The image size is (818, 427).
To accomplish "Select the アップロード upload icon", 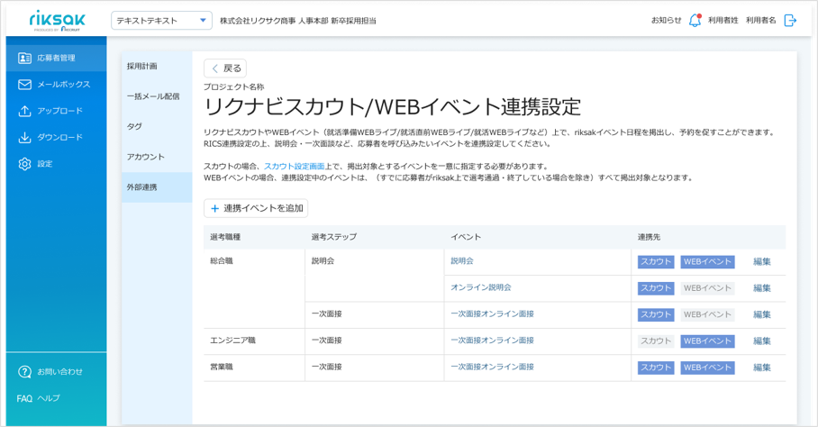I will (x=24, y=111).
